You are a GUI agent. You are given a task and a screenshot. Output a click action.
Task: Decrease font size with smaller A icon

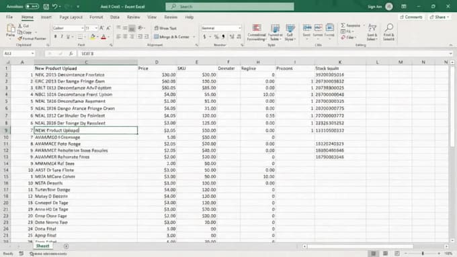[x=108, y=28]
